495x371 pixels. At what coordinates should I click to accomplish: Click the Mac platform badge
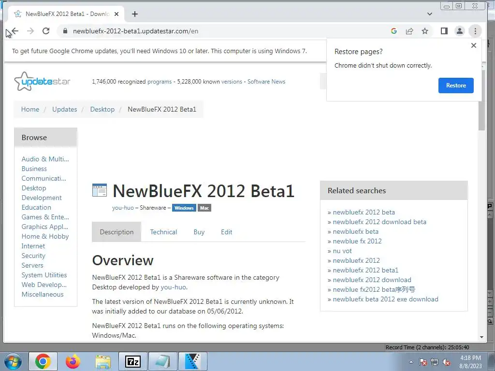(x=204, y=208)
